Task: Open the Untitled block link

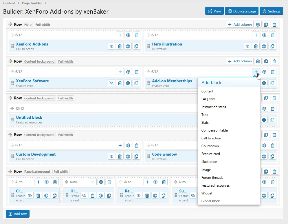Action: tap(29, 118)
